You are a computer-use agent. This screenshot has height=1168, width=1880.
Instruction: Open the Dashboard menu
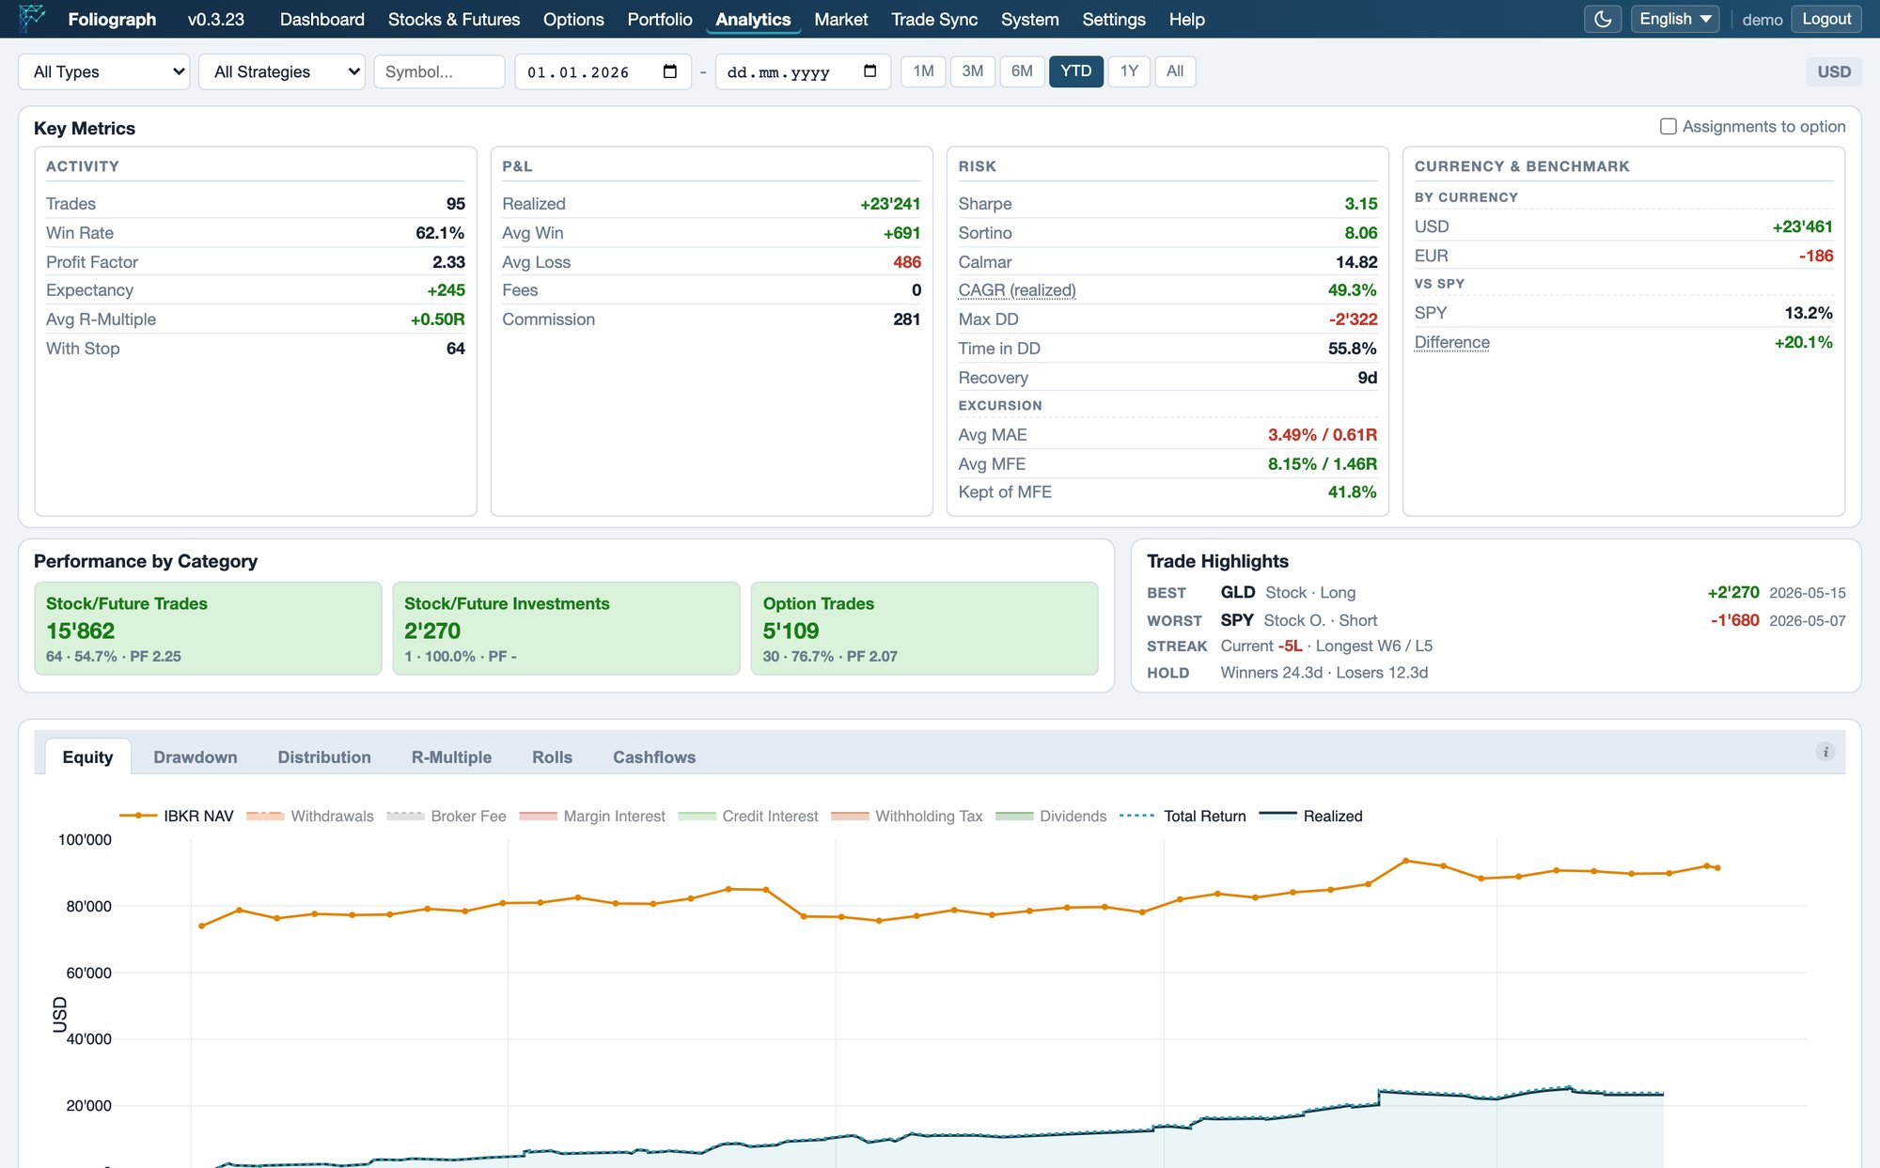(321, 19)
